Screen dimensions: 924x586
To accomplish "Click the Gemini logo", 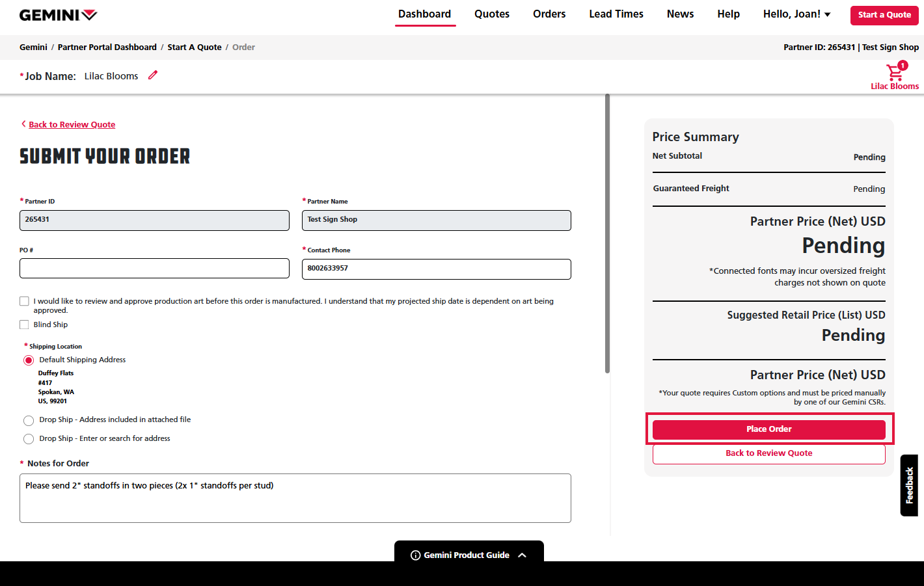I will coord(58,15).
